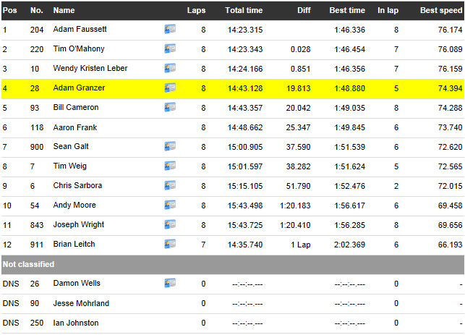Image resolution: width=465 pixels, height=335 pixels.
Task: Click the Not classified section header
Action: 28,264
